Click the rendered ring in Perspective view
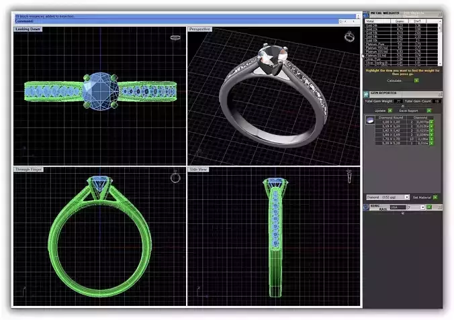This screenshot has width=454, height=320. pyautogui.click(x=273, y=97)
